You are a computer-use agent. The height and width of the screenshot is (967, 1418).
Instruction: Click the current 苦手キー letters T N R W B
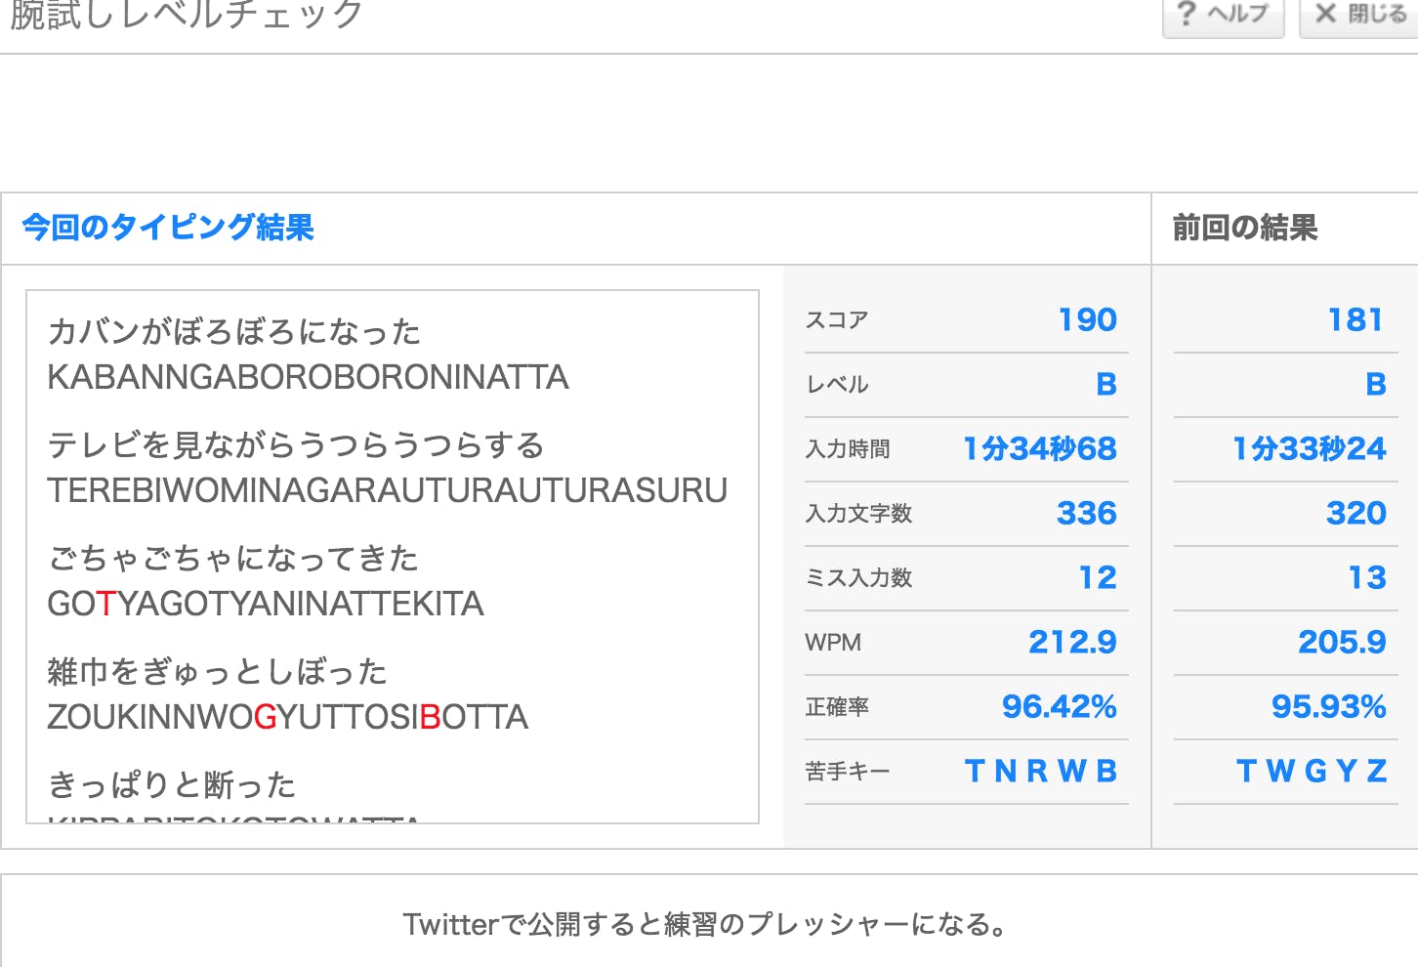point(1040,771)
